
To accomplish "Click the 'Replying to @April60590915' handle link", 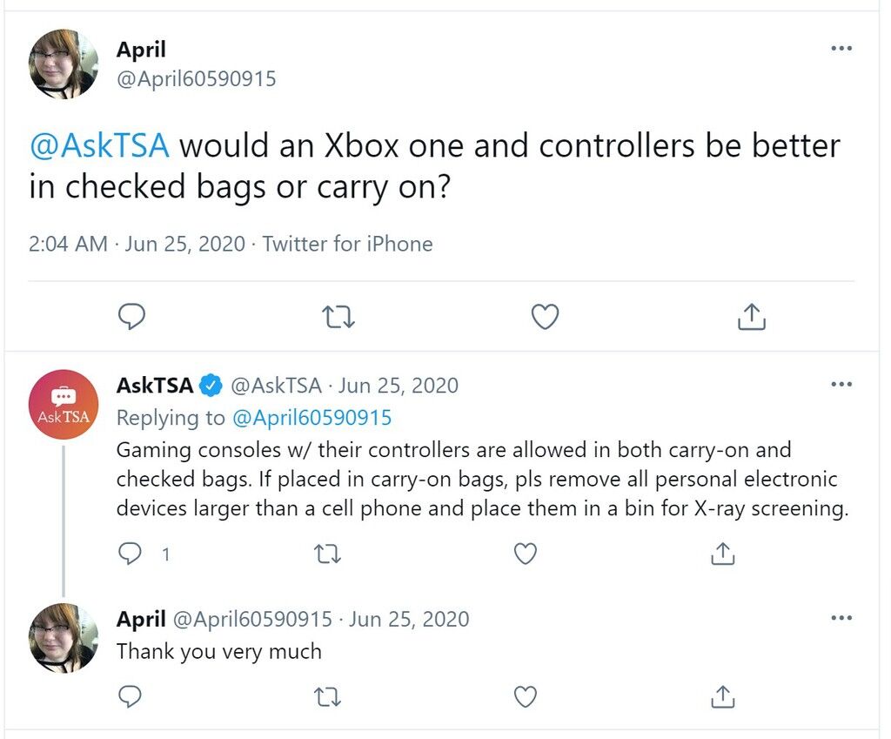I will (312, 418).
